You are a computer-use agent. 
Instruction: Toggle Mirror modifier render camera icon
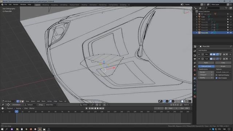point(211,54)
